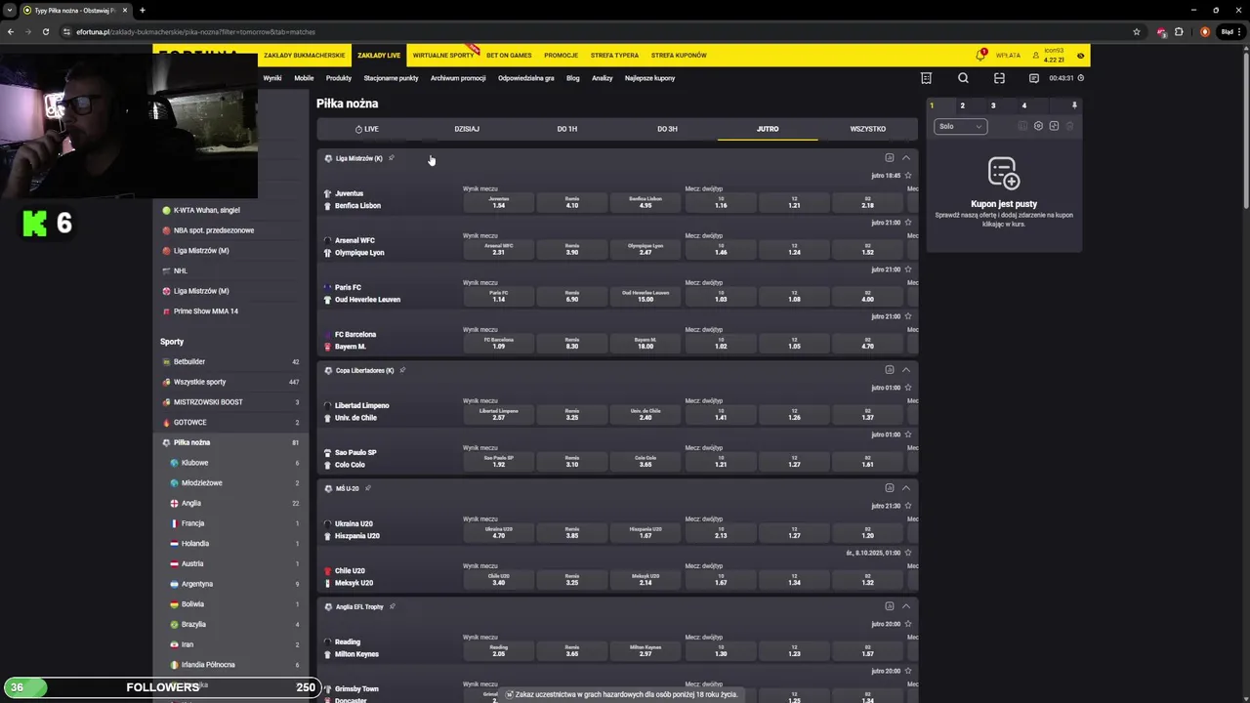Favorite the Arsenal WFC vs Olympique Lyon match
This screenshot has width=1250, height=703.
click(x=908, y=223)
